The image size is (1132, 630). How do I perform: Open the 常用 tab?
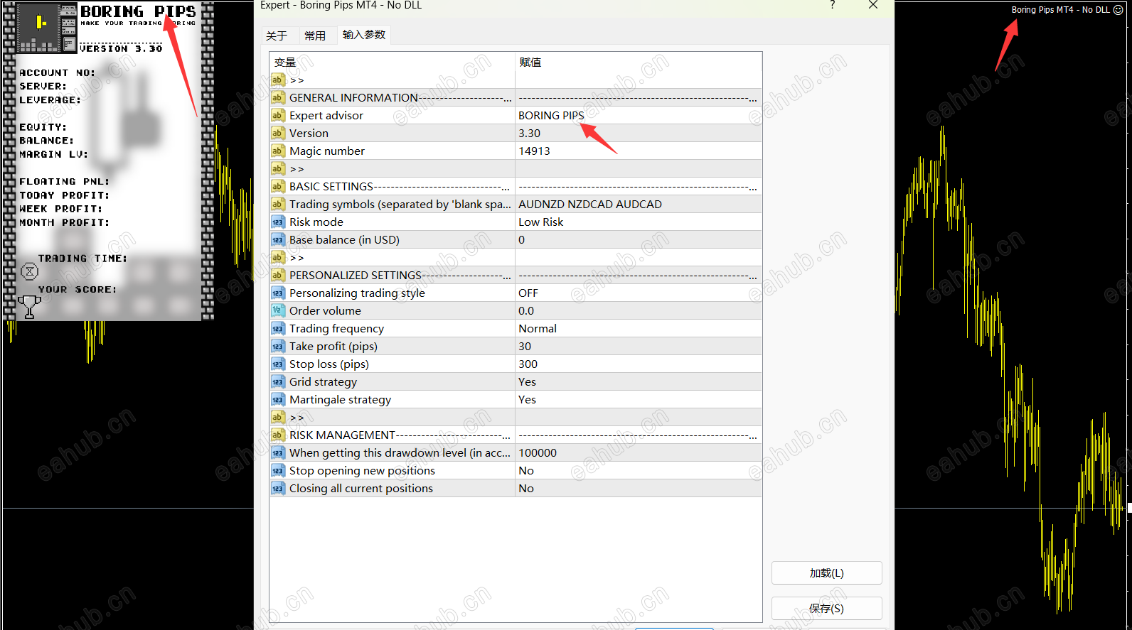315,36
